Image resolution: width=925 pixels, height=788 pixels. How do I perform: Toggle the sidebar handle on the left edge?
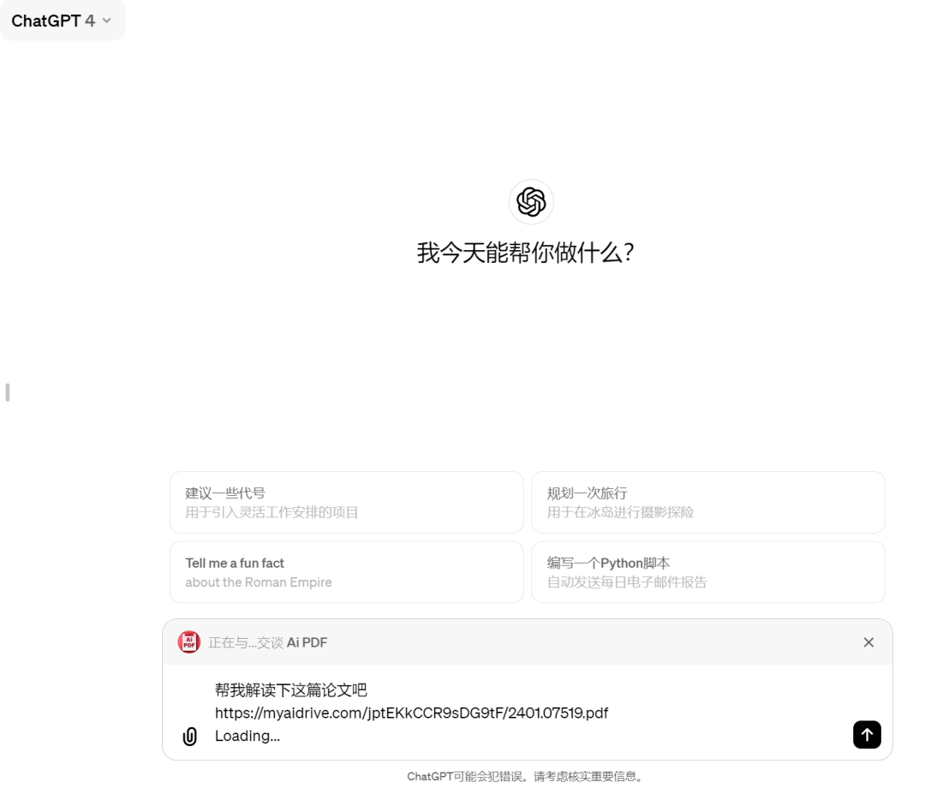[7, 392]
